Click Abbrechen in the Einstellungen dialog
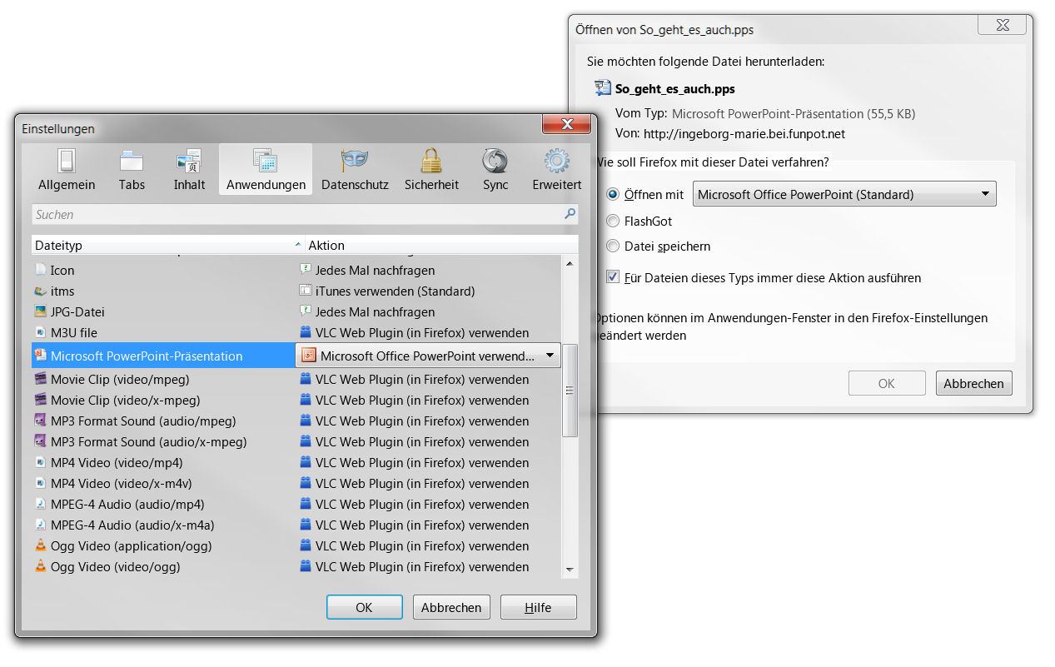The width and height of the screenshot is (1055, 667). (451, 607)
